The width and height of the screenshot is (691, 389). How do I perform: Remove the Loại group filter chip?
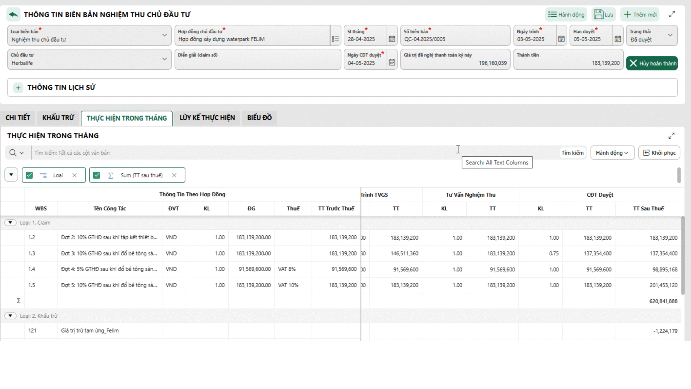[x=74, y=175]
